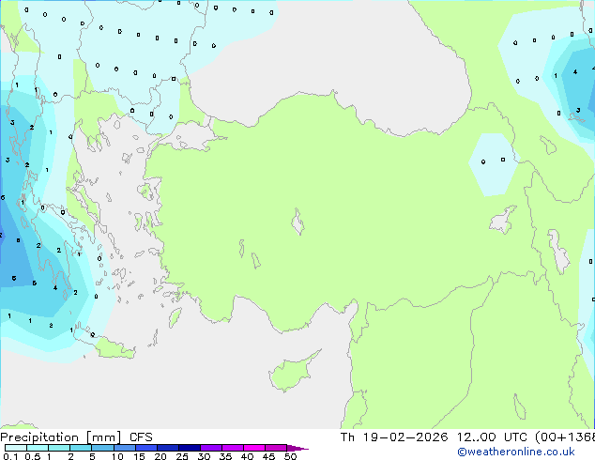Choose the 25–30 mm dark blue swatch
This screenshot has width=595, height=460.
pos(189,448)
